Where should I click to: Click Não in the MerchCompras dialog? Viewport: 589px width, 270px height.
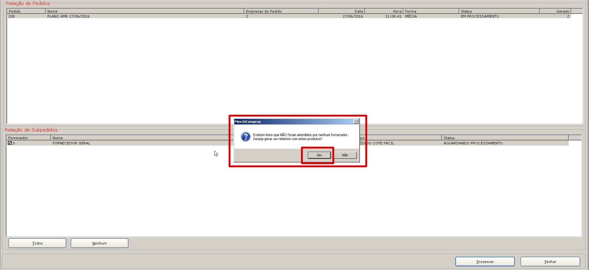coord(345,155)
